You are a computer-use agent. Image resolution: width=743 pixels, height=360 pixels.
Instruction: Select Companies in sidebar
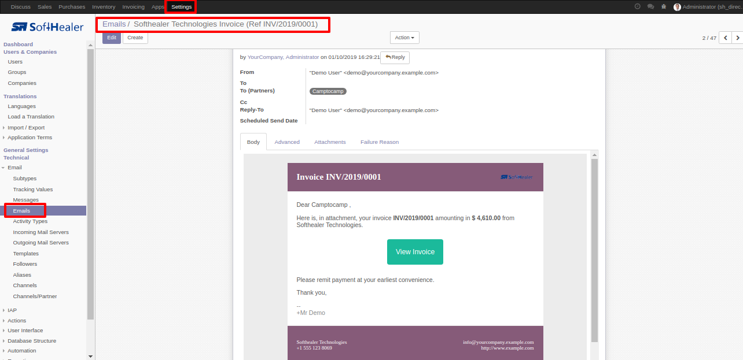point(22,83)
